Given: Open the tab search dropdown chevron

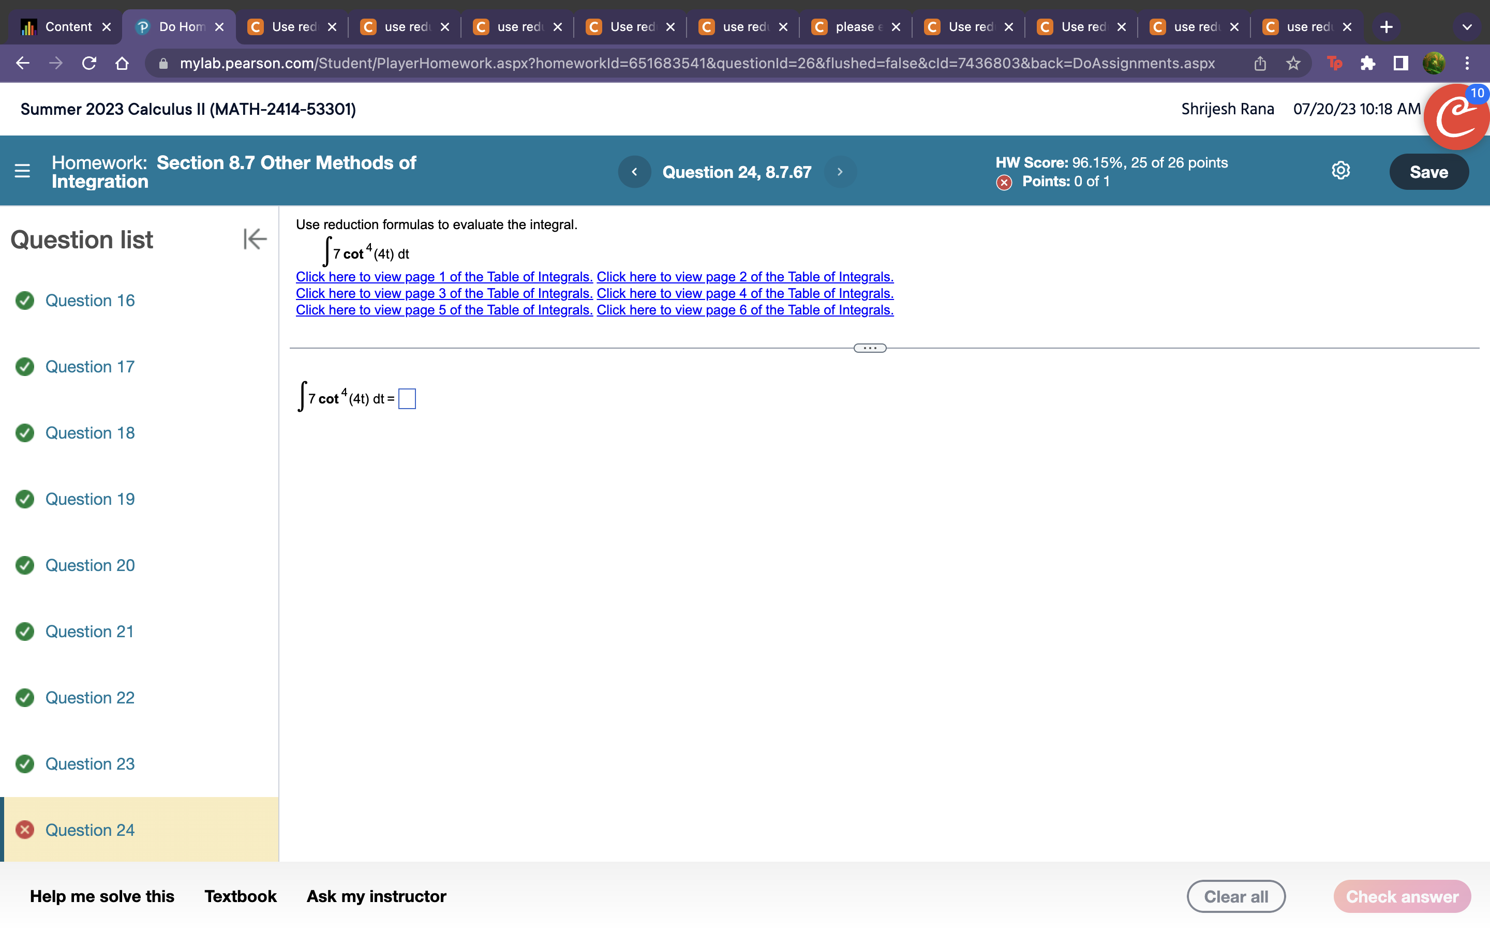Looking at the screenshot, I should point(1467,27).
